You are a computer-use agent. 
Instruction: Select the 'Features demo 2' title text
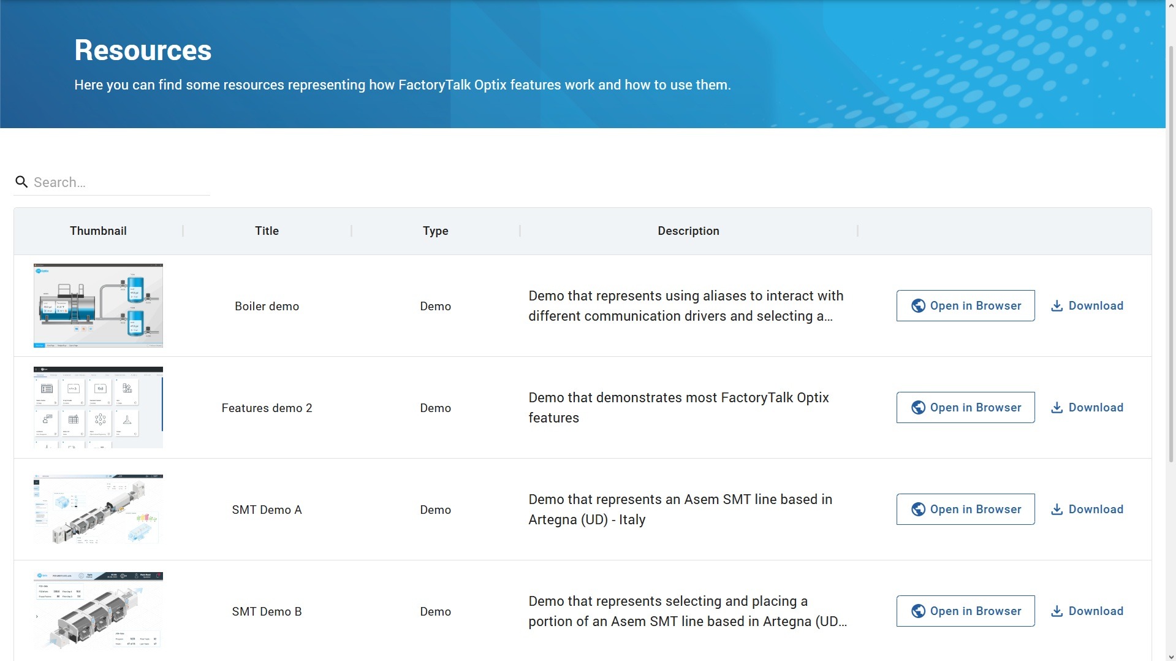267,408
